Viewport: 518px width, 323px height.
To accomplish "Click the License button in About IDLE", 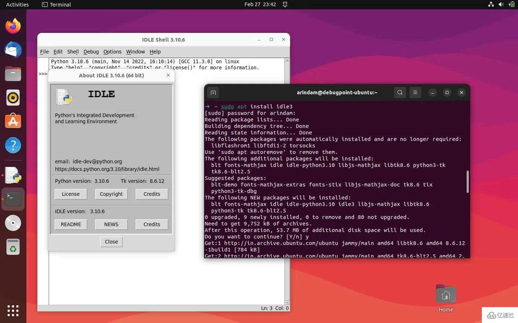I will pyautogui.click(x=71, y=194).
